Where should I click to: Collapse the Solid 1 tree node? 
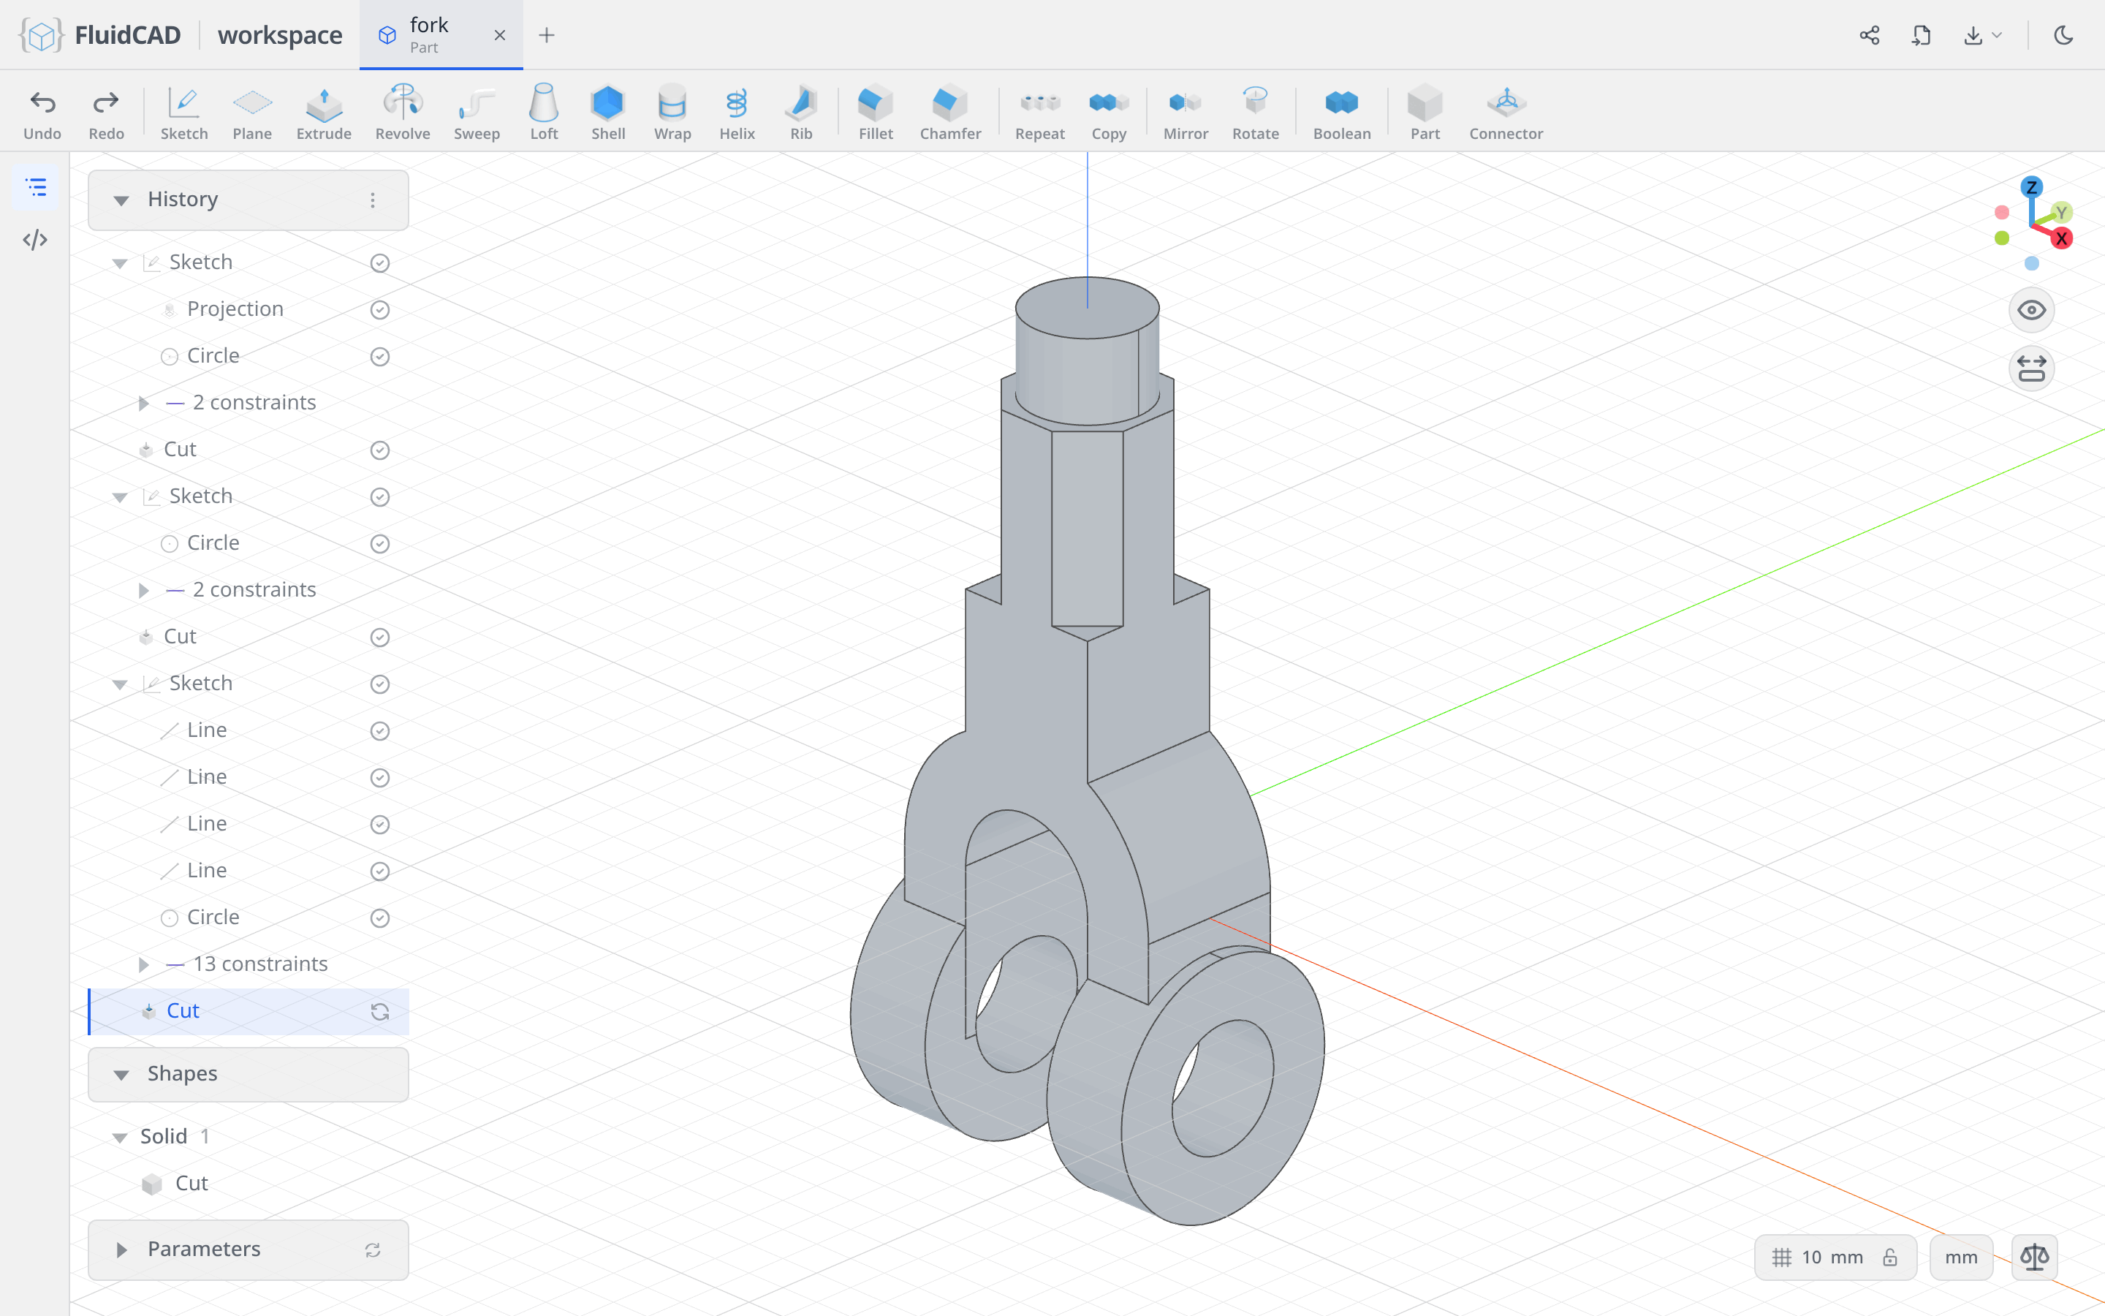pos(120,1138)
